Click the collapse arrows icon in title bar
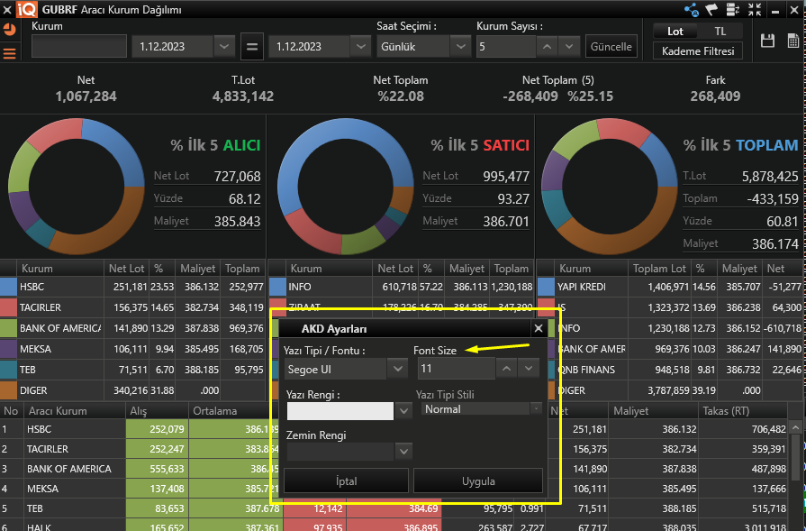 click(x=754, y=10)
